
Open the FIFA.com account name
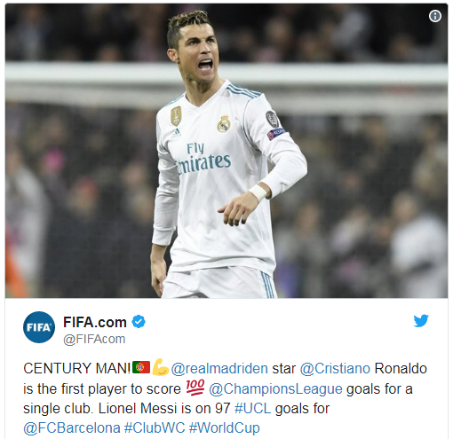pyautogui.click(x=95, y=322)
